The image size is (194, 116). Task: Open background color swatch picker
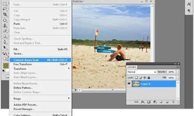tap(8, 70)
